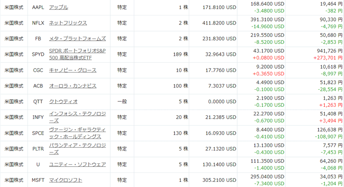Select the ACB ticker cell

point(38,86)
